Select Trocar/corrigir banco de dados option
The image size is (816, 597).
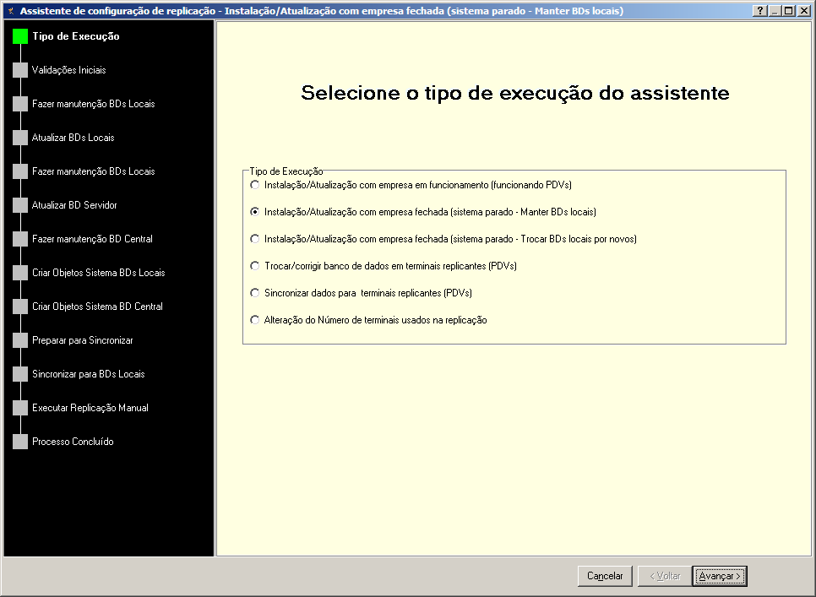(x=256, y=266)
